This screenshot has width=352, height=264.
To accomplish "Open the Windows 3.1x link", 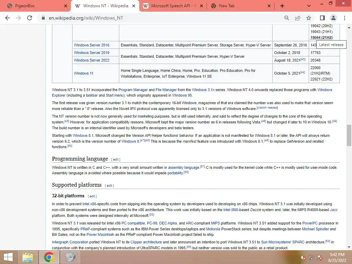I will [203, 90].
